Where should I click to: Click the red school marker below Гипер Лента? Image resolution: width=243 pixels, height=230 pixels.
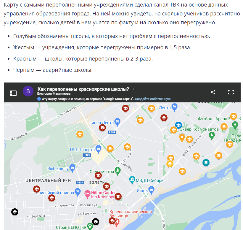click(x=102, y=128)
